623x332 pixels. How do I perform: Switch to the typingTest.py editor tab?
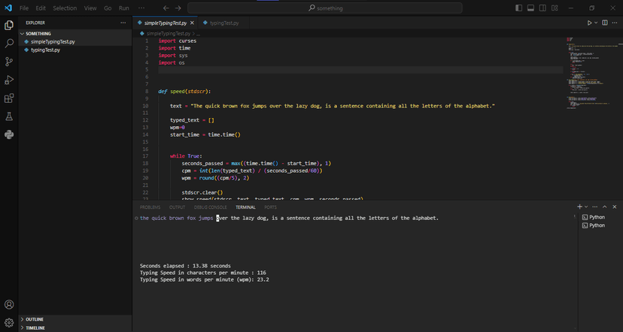pyautogui.click(x=224, y=23)
